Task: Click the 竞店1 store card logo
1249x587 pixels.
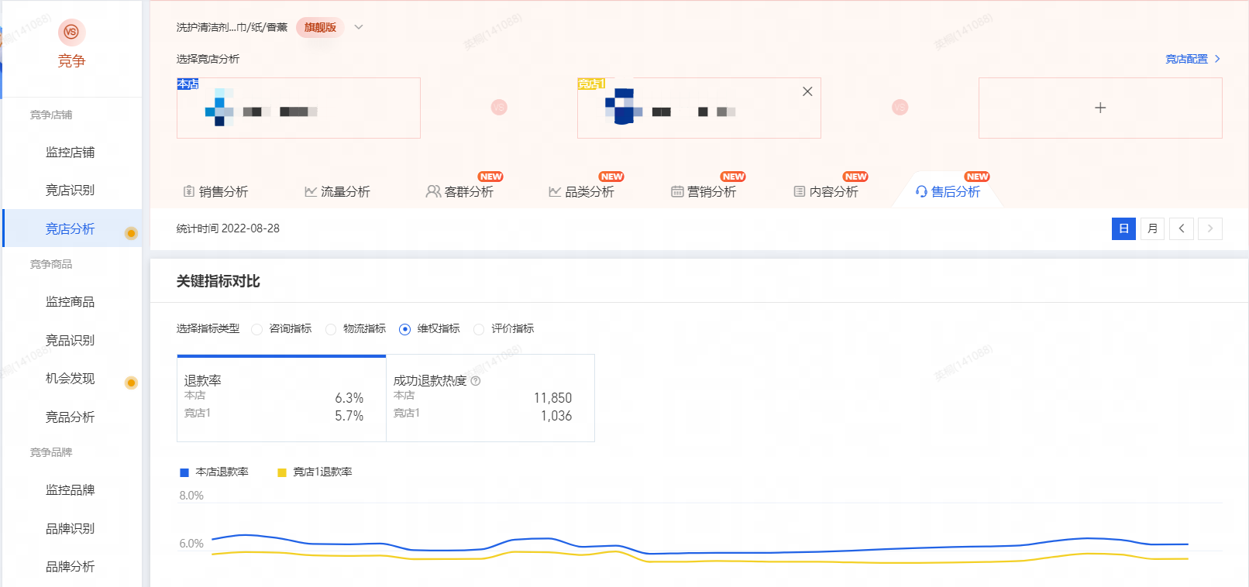Action: 624,107
